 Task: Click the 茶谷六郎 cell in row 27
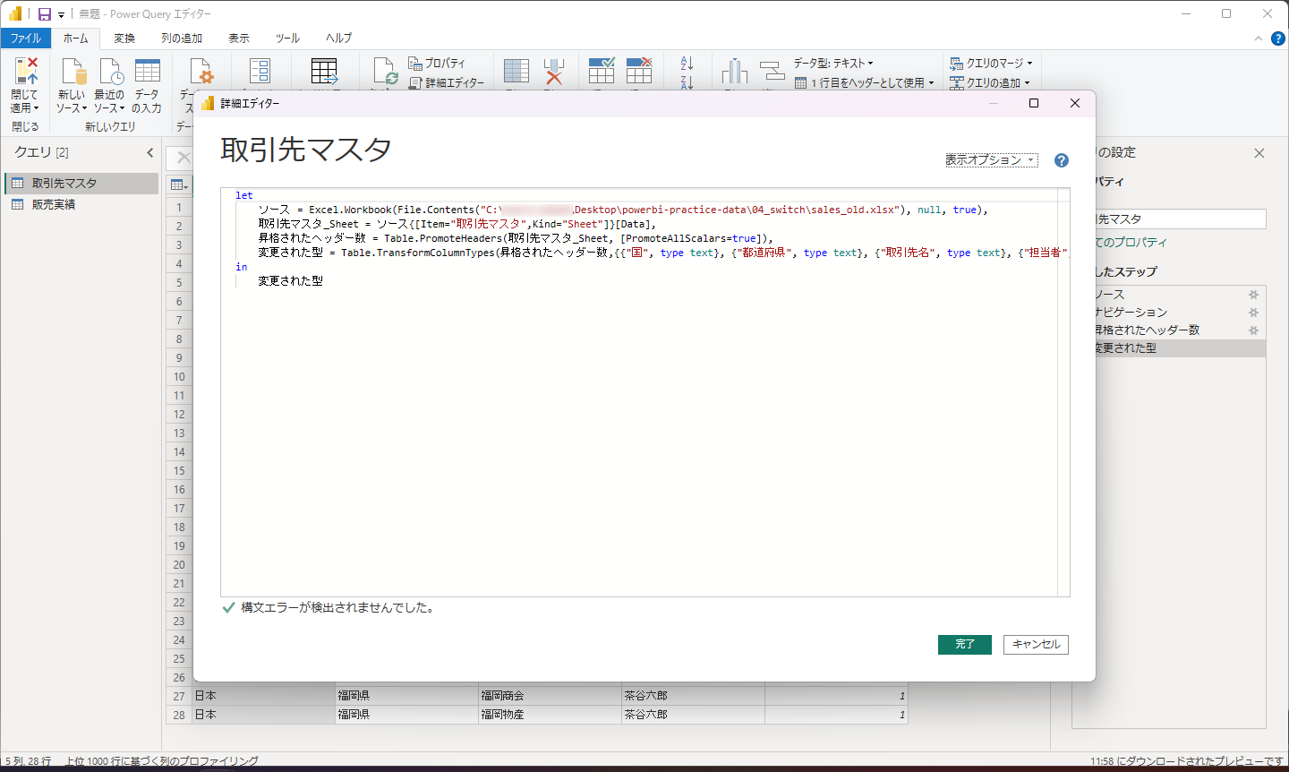click(693, 696)
